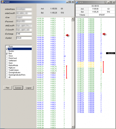This screenshot has height=129, width=116.
Task: Click the Print button
Action: coord(7,88)
